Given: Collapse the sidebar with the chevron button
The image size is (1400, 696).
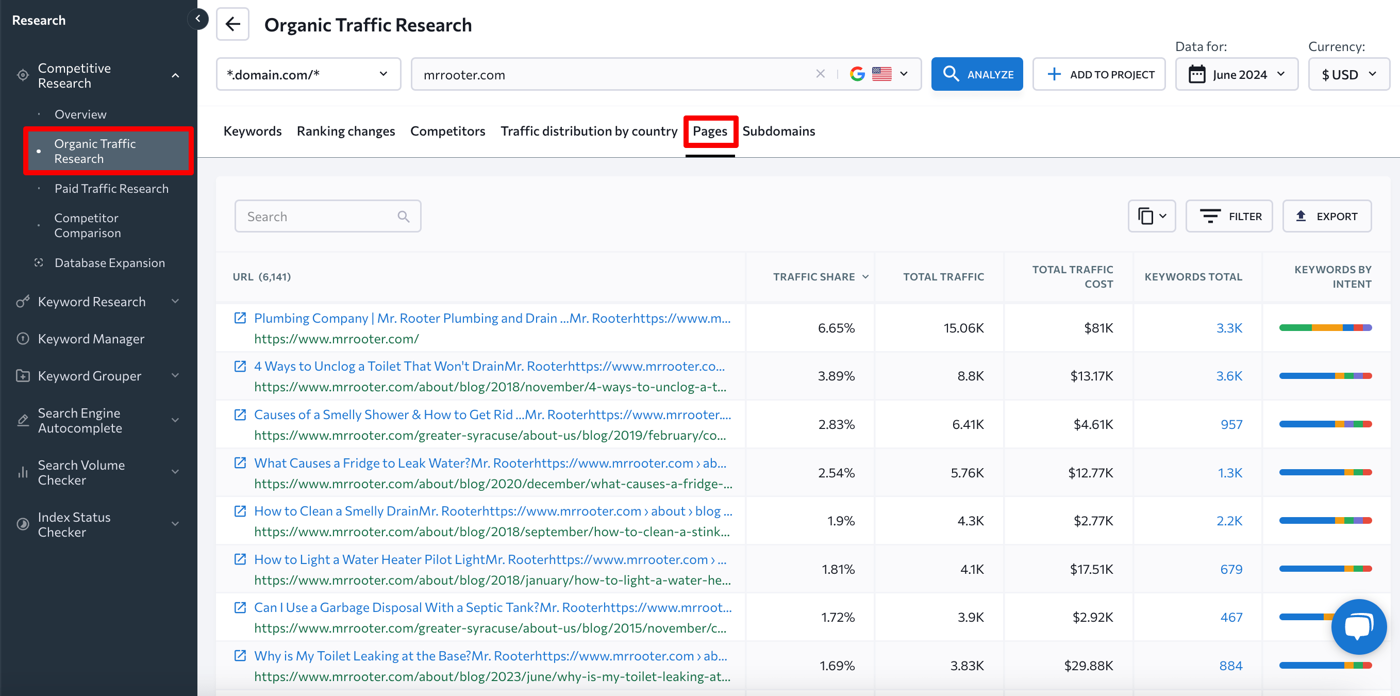Looking at the screenshot, I should (198, 19).
